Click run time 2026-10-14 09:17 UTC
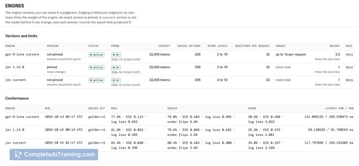The width and height of the screenshot is (359, 166). 64,117
